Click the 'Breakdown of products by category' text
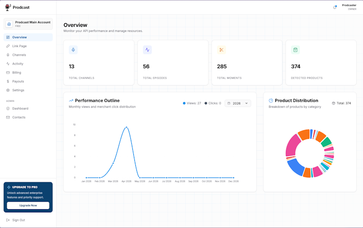 pyautogui.click(x=295, y=107)
